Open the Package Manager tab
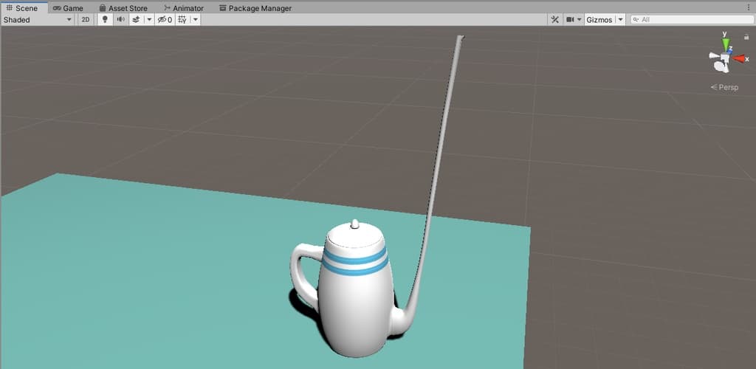 (x=255, y=8)
